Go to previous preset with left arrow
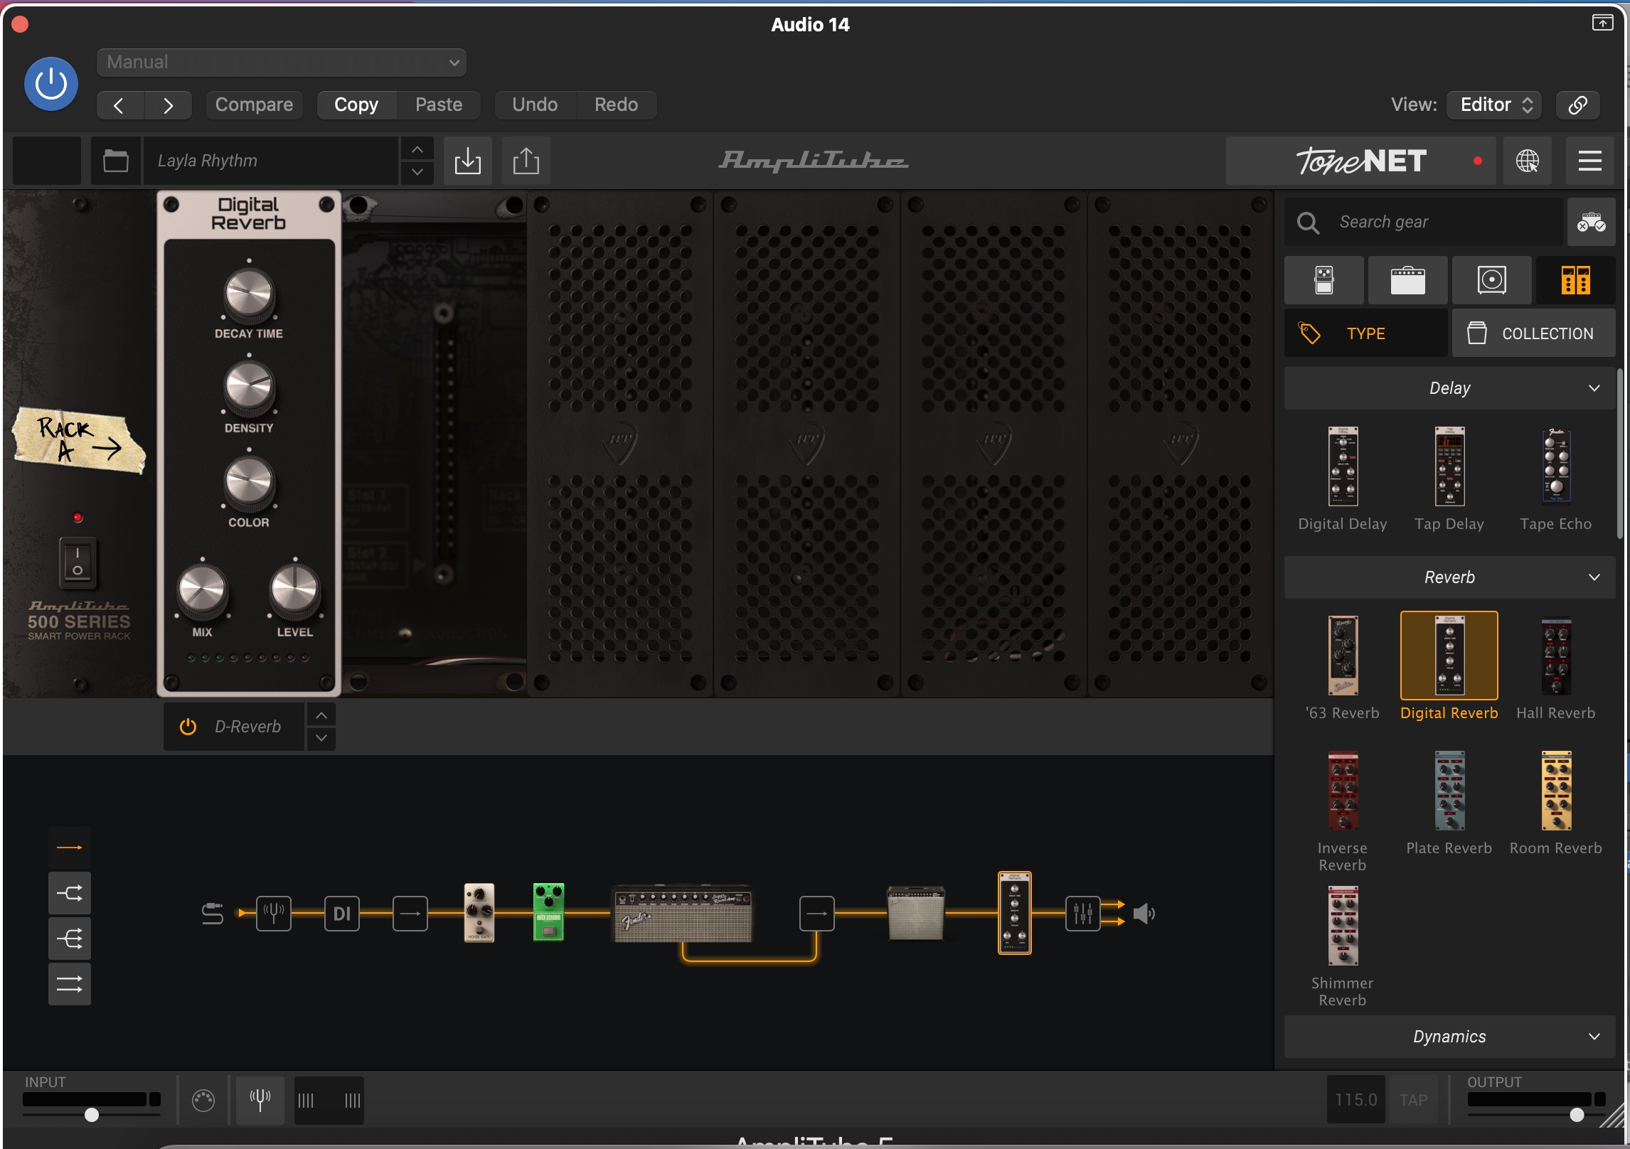This screenshot has height=1149, width=1630. coord(119,105)
